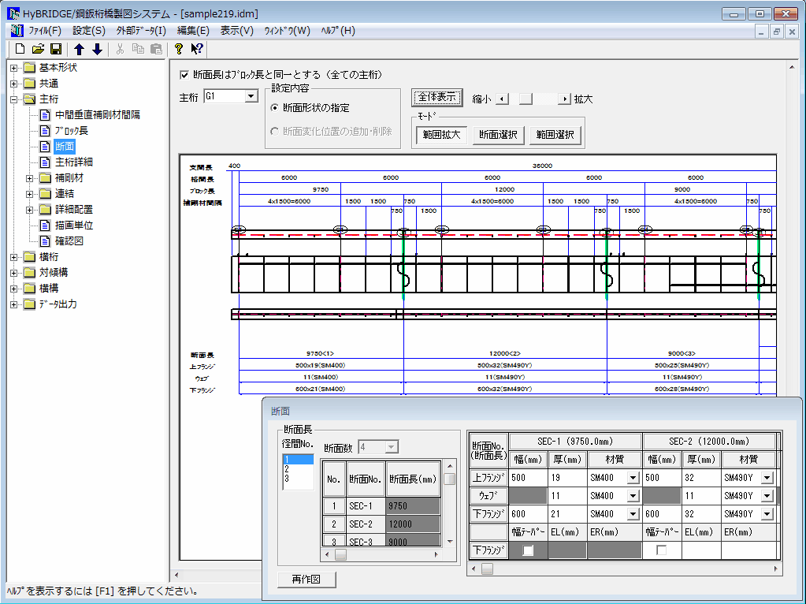Click the New file toolbar icon
The height and width of the screenshot is (604, 806).
[20, 49]
